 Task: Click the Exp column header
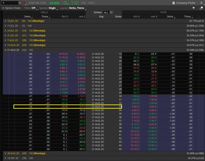[x=101, y=16]
